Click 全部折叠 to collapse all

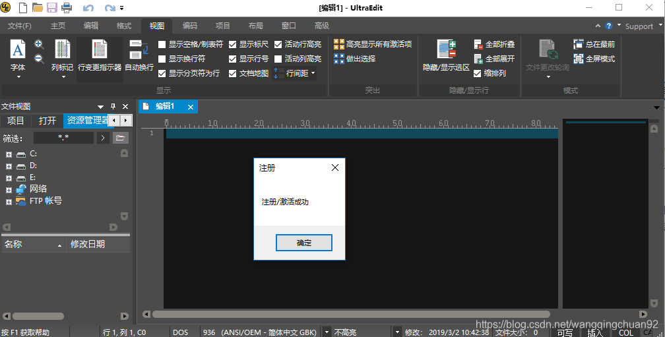[495, 44]
